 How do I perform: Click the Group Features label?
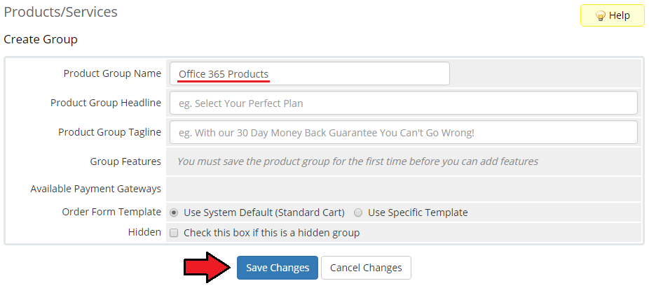125,161
